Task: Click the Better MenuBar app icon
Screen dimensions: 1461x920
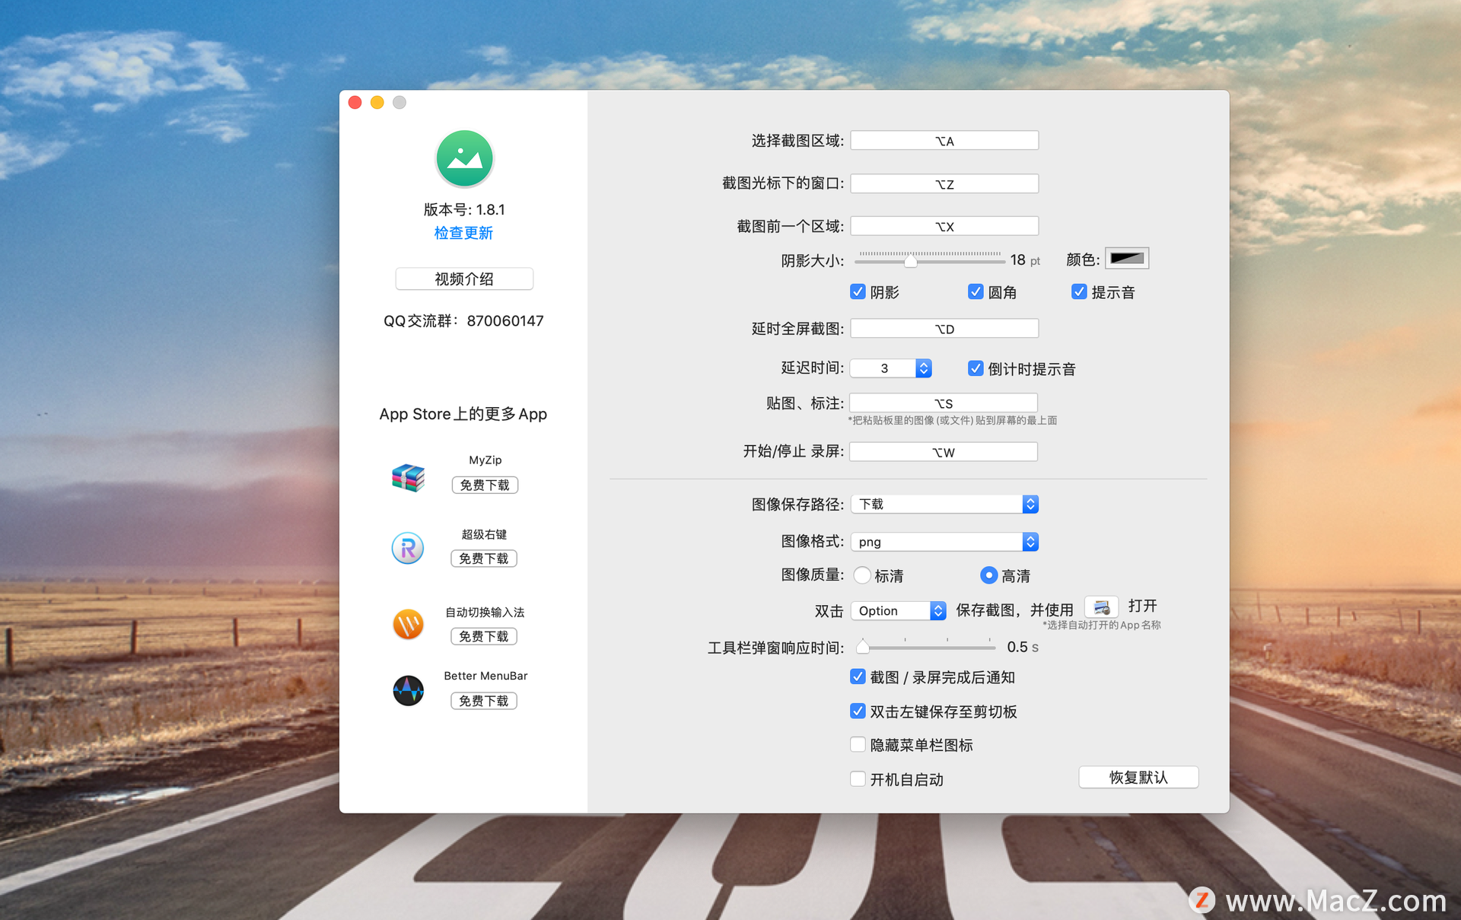Action: [408, 690]
